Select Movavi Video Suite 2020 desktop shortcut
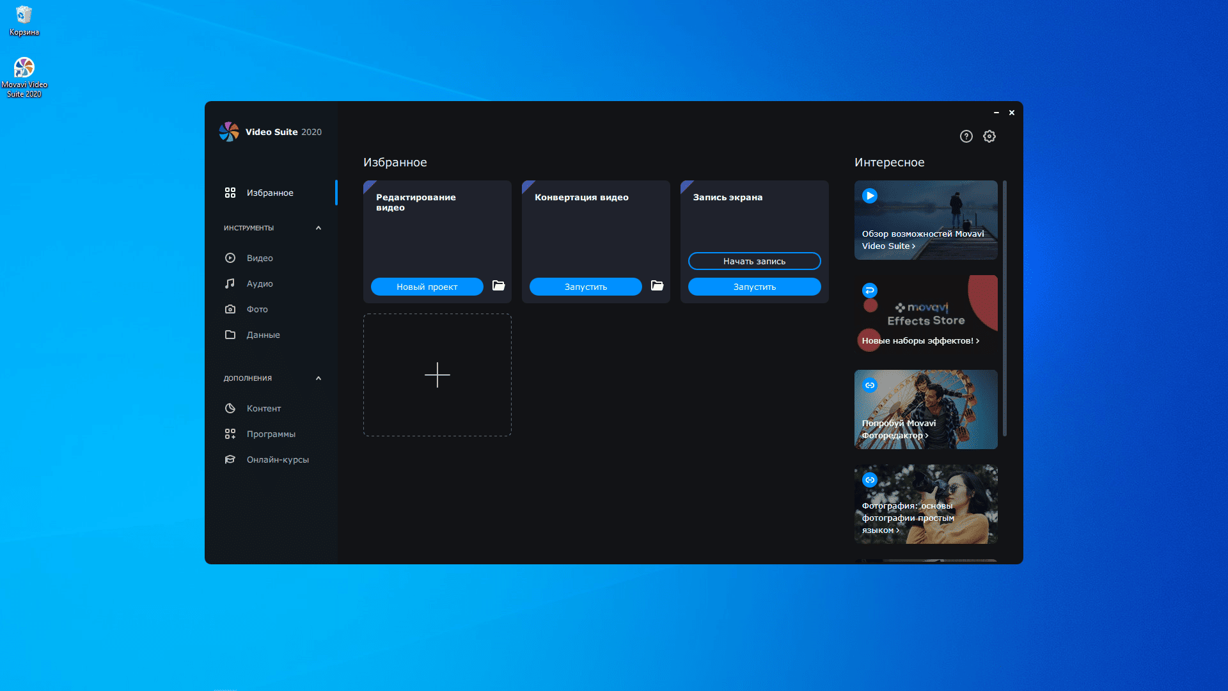1228x691 pixels. click(x=24, y=77)
